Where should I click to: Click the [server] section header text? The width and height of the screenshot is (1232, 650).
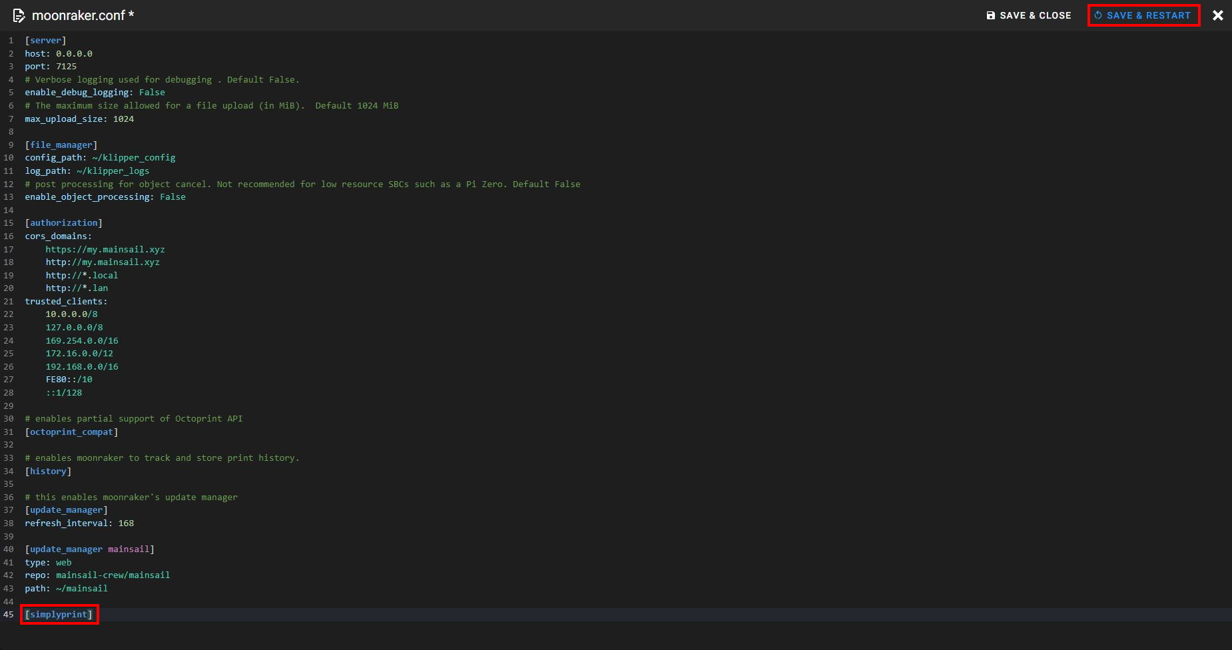[45, 41]
